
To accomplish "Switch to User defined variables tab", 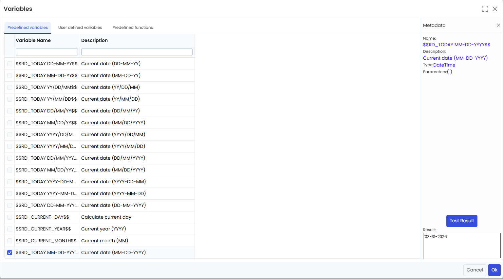I will 80,28.
